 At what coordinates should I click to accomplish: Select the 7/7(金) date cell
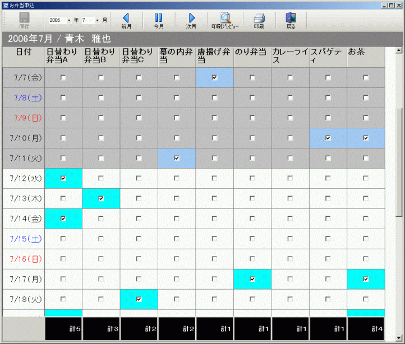click(x=24, y=77)
